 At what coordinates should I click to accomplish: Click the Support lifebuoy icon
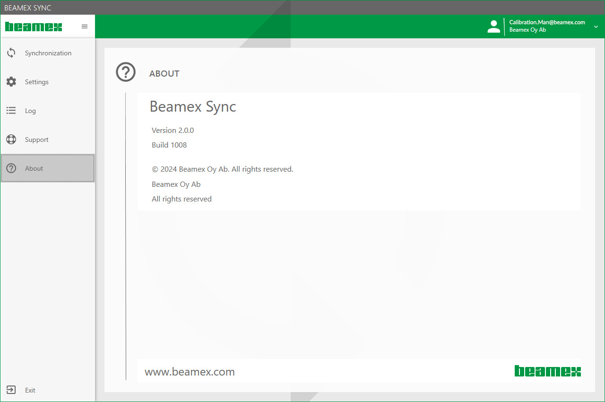click(11, 140)
